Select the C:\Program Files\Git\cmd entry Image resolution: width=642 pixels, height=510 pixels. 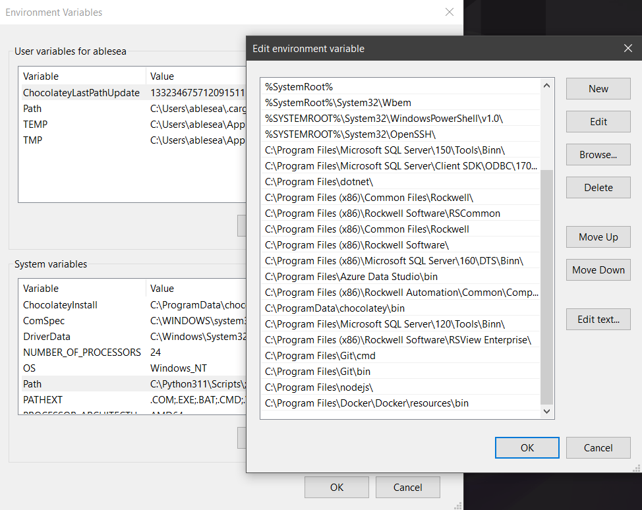401,356
